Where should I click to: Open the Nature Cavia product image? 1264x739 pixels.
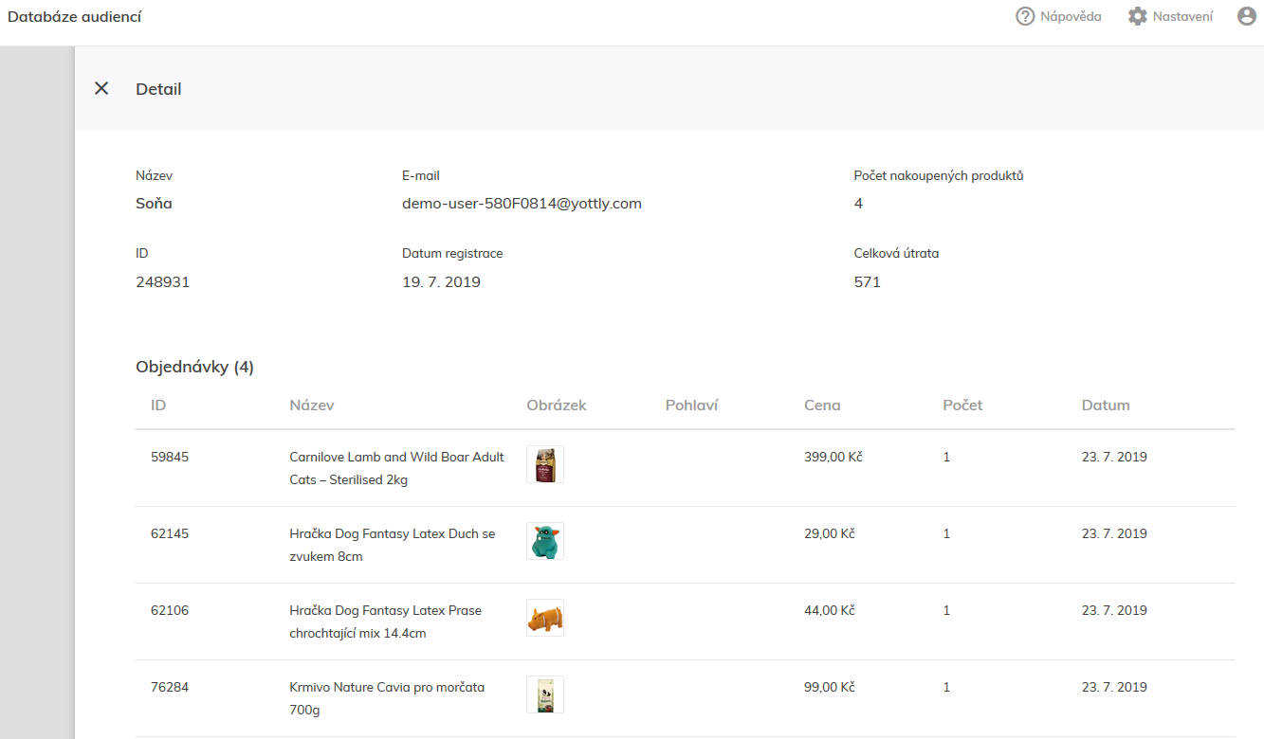(545, 694)
